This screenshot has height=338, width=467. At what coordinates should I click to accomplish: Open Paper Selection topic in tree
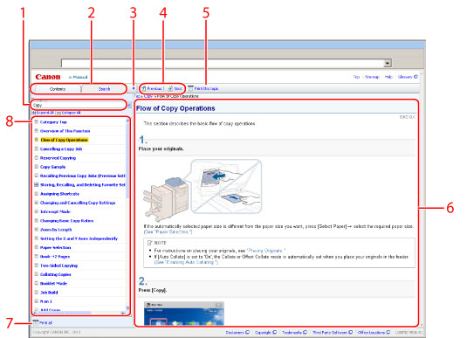click(55, 247)
